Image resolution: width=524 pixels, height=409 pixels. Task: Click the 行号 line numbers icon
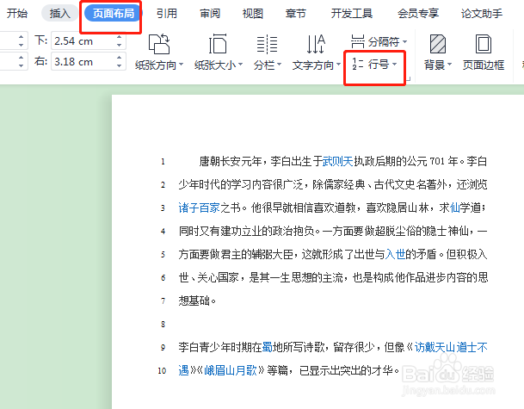tap(358, 64)
